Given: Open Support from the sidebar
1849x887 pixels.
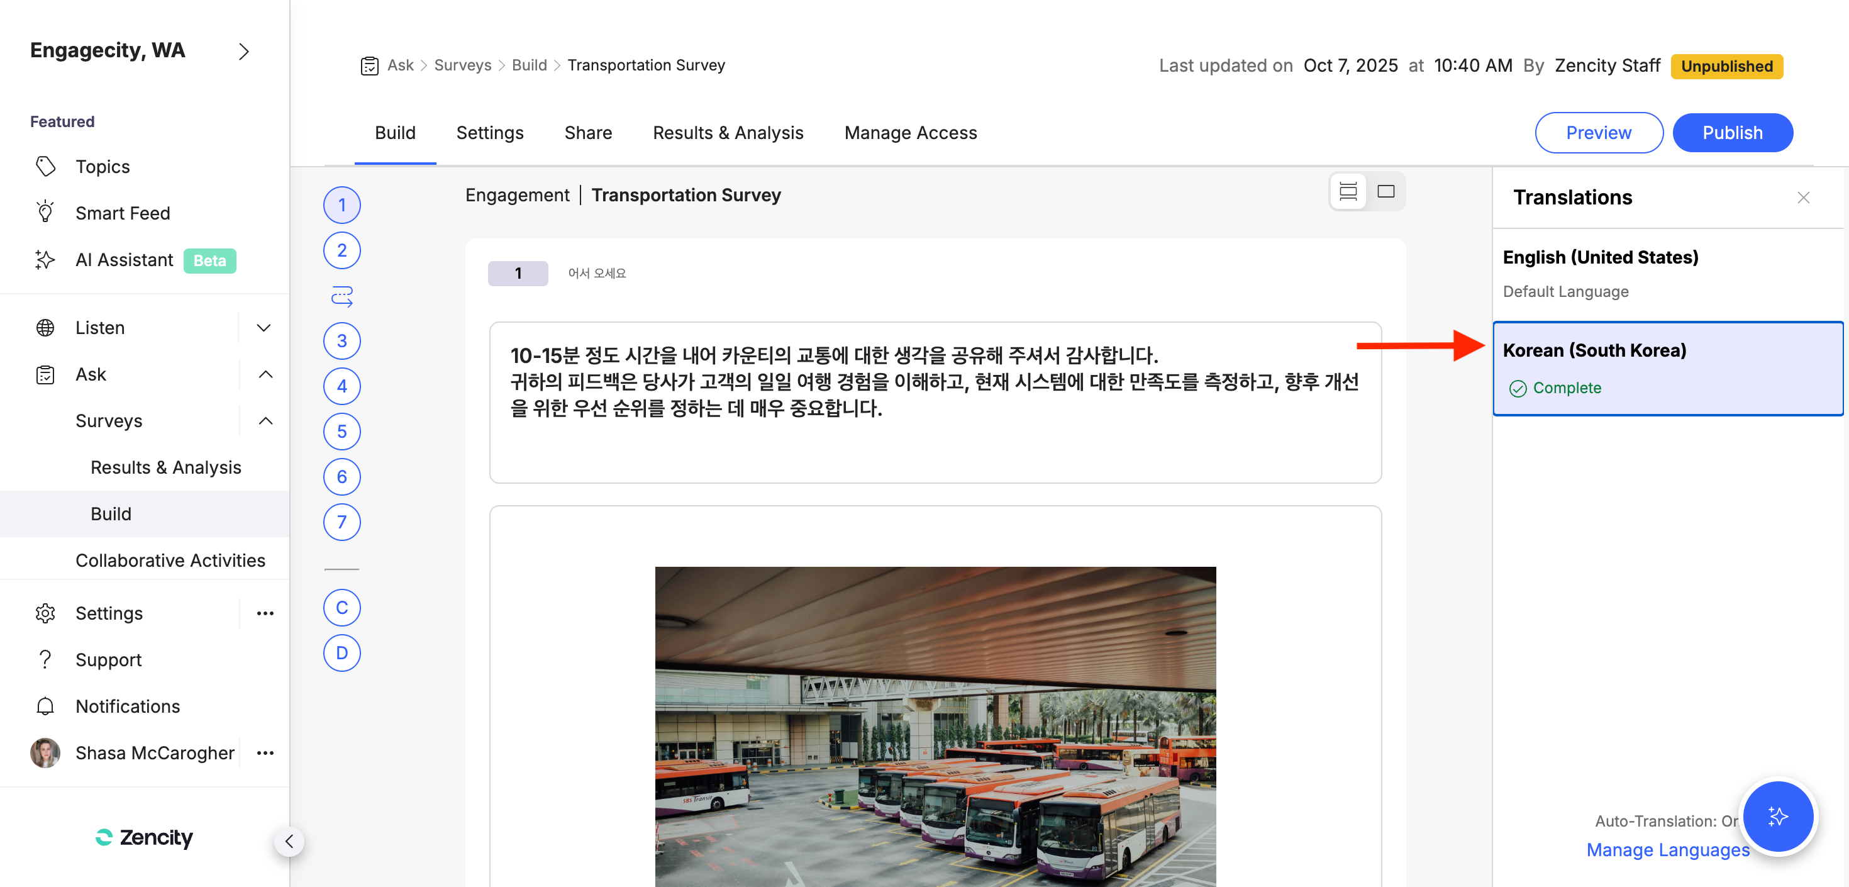Looking at the screenshot, I should 108,659.
